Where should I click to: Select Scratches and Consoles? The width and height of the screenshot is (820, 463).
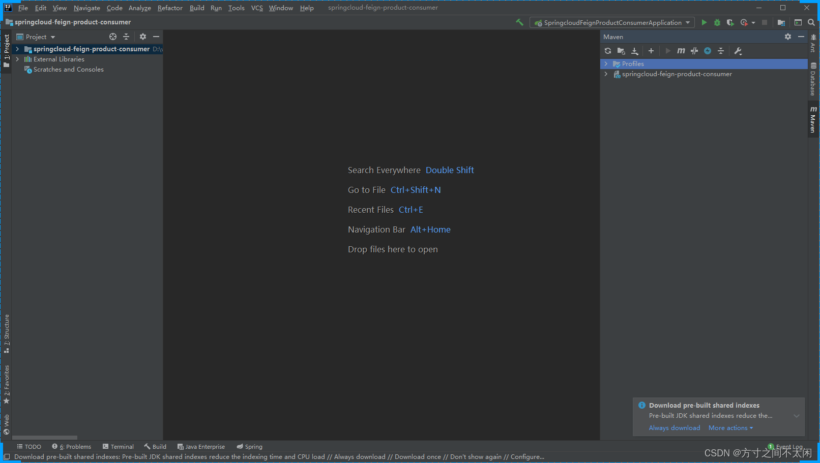click(68, 70)
